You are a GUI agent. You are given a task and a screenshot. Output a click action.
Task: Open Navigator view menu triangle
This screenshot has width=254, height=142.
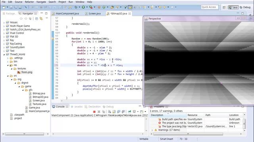47,18
